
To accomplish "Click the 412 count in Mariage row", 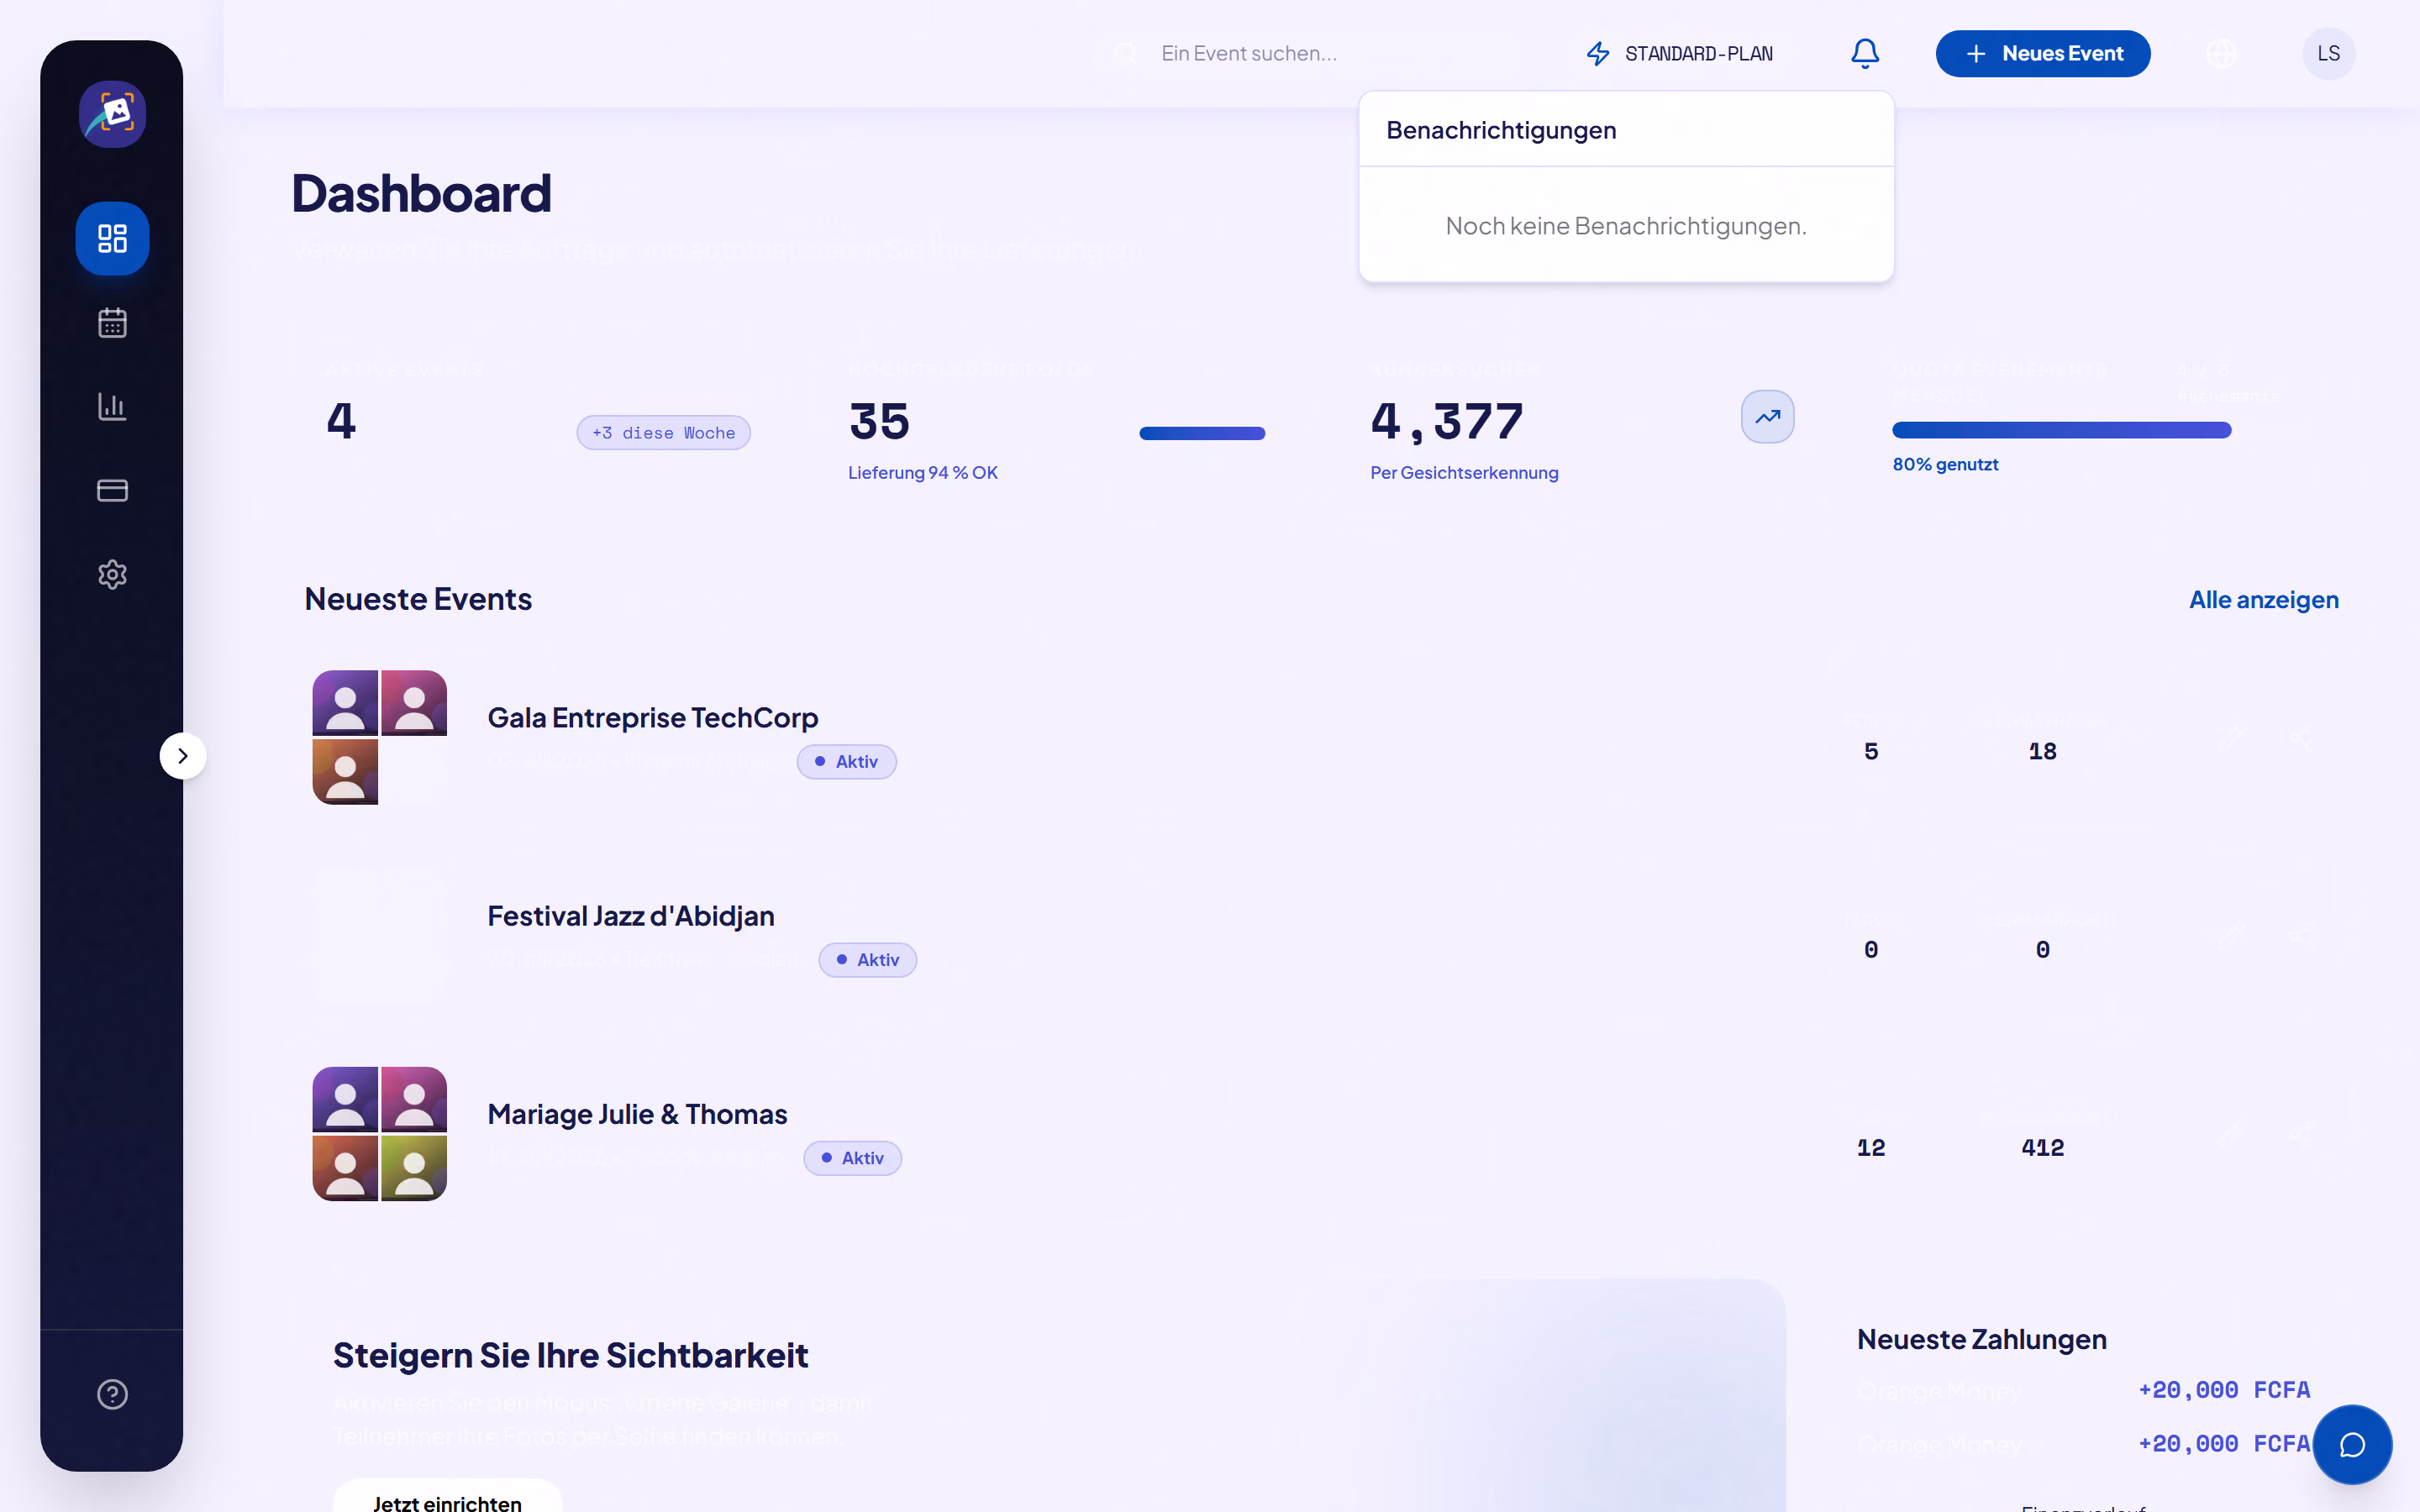I will [x=2042, y=1148].
